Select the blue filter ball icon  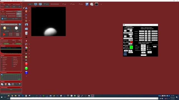(x=26, y=72)
